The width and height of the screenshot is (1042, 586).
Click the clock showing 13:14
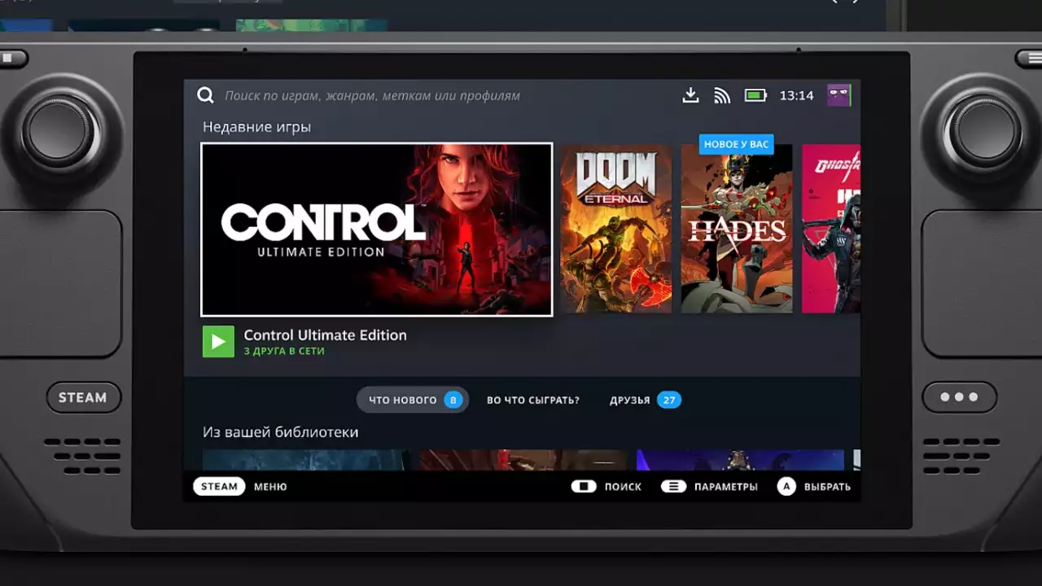point(796,95)
